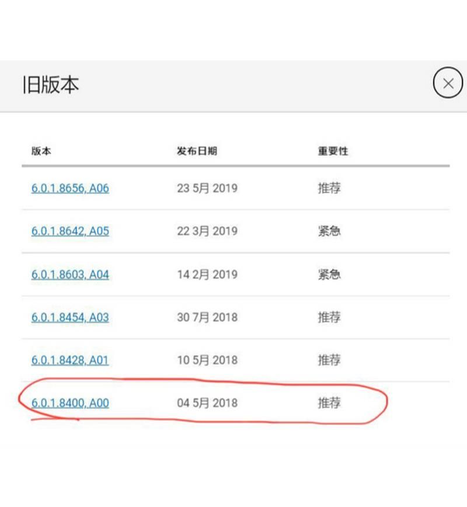The height and width of the screenshot is (507, 467).
Task: Select the date 04 5月 2018
Action: (207, 403)
